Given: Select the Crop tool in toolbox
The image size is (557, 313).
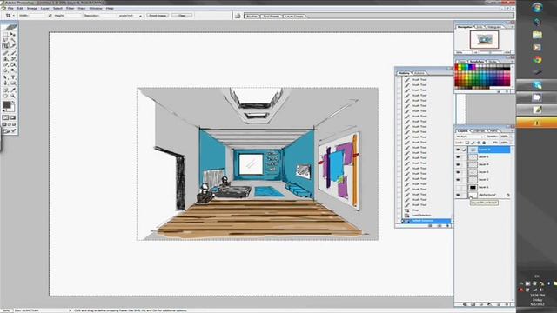Looking at the screenshot, I should 5,45.
